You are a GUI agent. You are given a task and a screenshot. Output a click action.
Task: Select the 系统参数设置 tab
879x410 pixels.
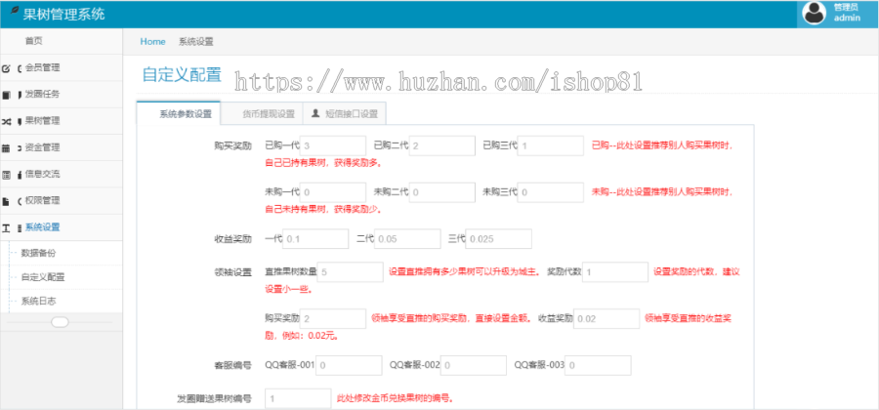pyautogui.click(x=179, y=113)
